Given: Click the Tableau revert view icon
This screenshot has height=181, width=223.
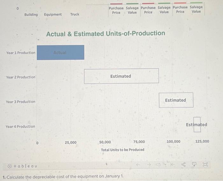Looking at the screenshot, I should coord(173,164).
